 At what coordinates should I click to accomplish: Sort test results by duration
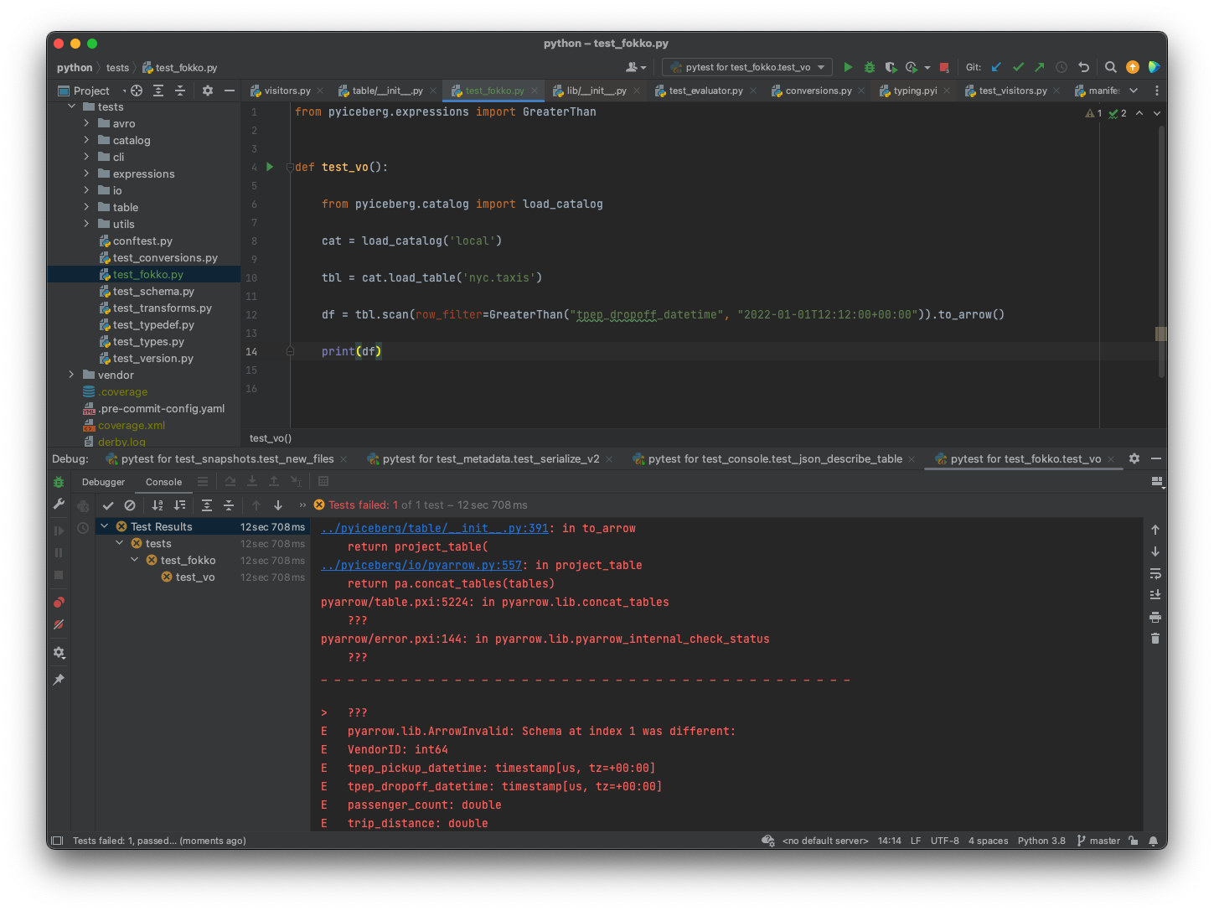[x=179, y=505]
